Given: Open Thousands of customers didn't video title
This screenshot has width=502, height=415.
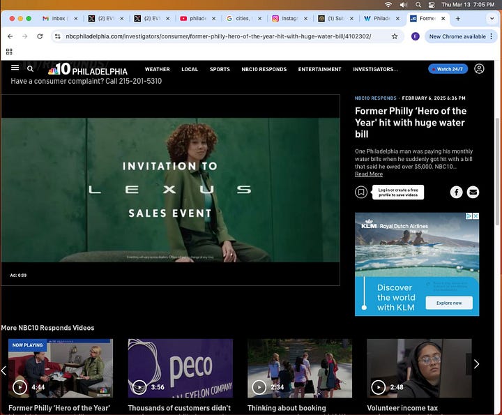Looking at the screenshot, I should coord(179,408).
